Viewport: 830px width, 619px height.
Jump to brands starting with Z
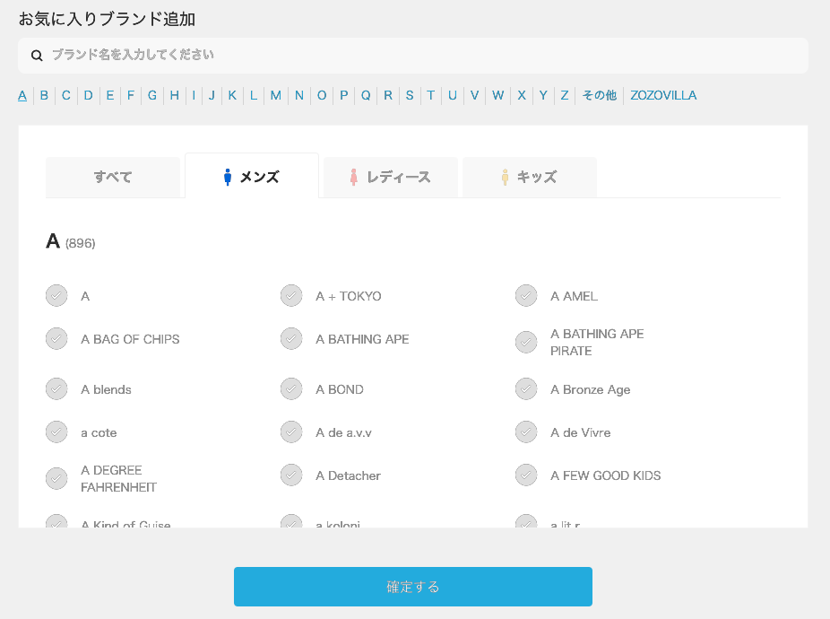click(565, 95)
